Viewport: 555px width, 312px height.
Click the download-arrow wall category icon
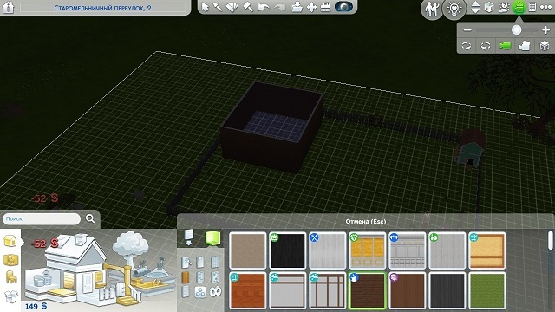[189, 237]
